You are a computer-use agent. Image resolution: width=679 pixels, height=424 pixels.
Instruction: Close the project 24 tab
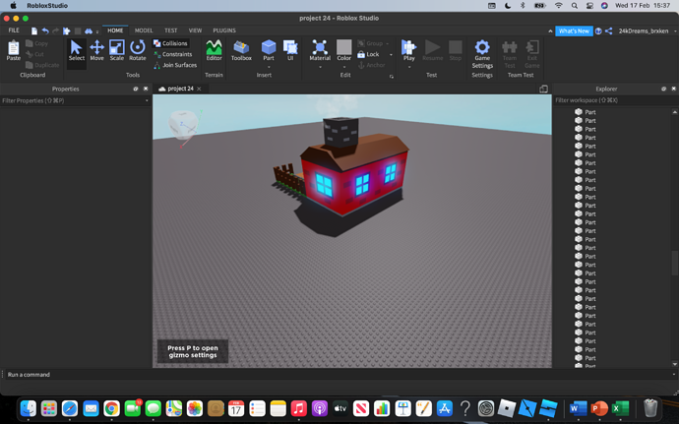199,89
